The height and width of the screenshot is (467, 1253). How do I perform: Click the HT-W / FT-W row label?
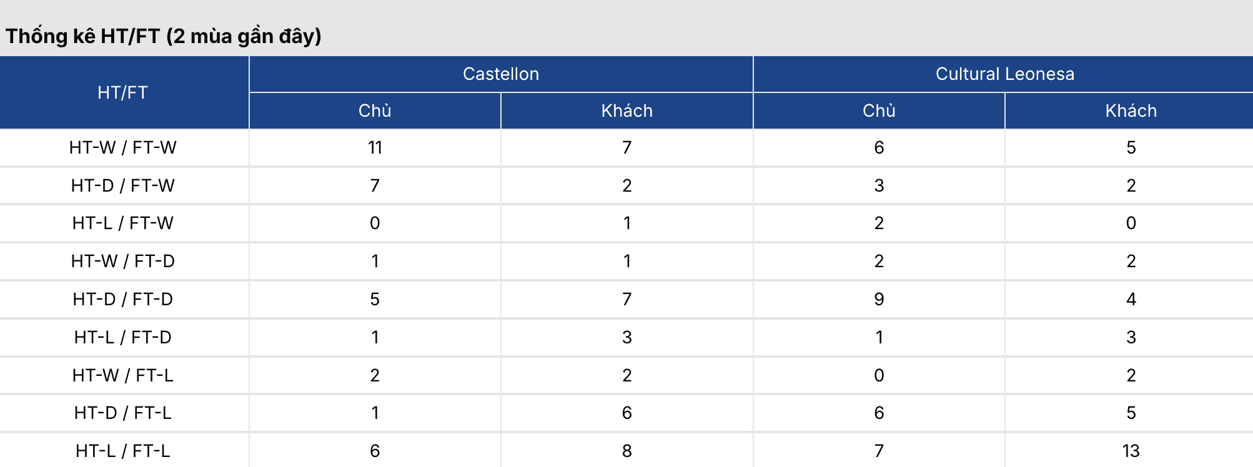tap(123, 148)
